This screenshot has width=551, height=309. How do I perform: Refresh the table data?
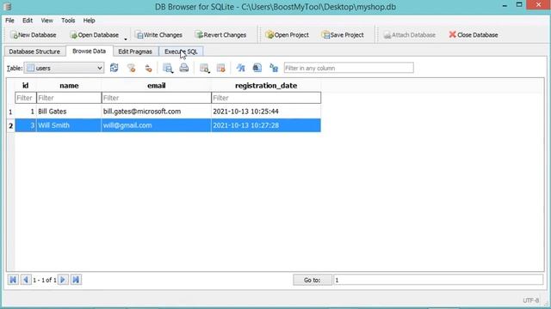(x=114, y=68)
